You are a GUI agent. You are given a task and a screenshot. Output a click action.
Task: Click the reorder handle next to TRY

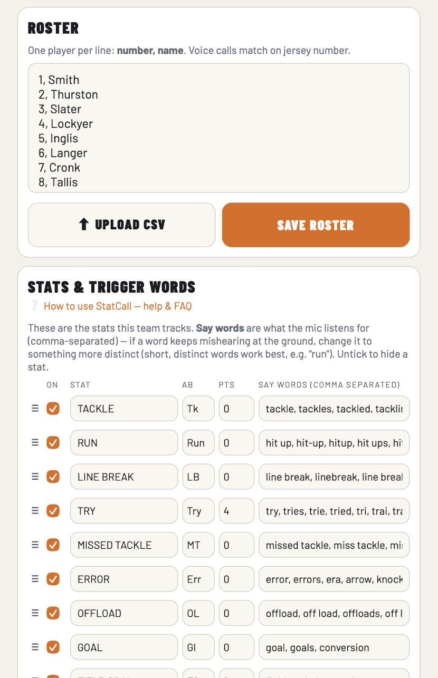tap(35, 511)
